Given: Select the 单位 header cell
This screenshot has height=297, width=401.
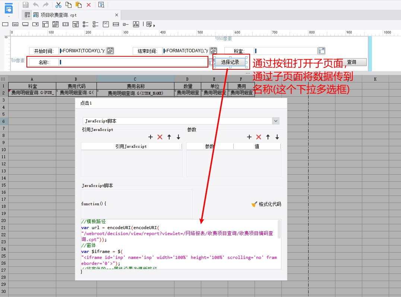Looking at the screenshot, I should [x=214, y=86].
